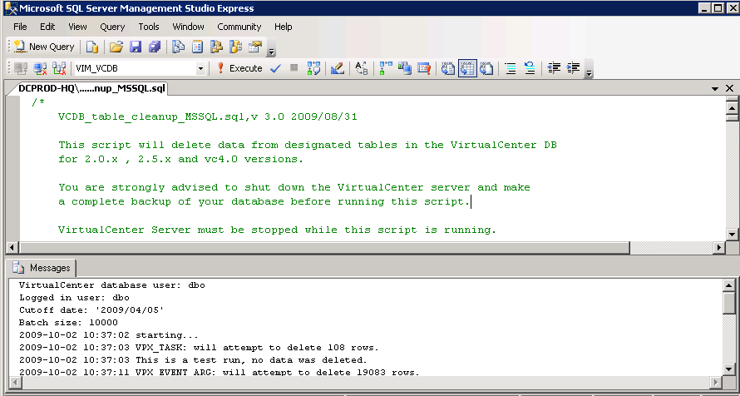Click the Messages pane scroll up arrow
The image size is (740, 396).
coord(729,285)
